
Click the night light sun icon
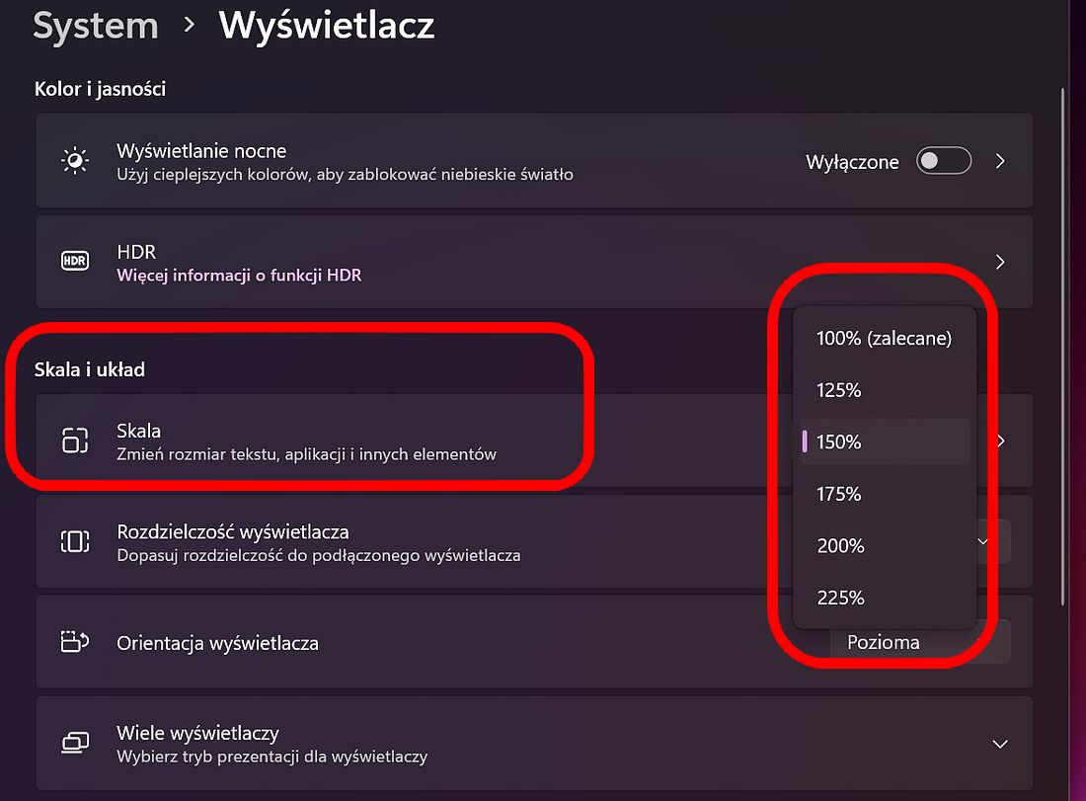tap(75, 161)
